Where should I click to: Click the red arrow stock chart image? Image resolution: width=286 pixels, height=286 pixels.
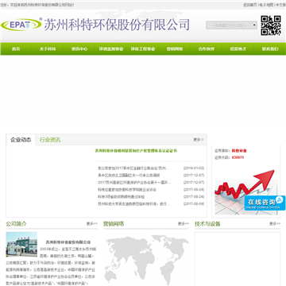[x=246, y=192]
